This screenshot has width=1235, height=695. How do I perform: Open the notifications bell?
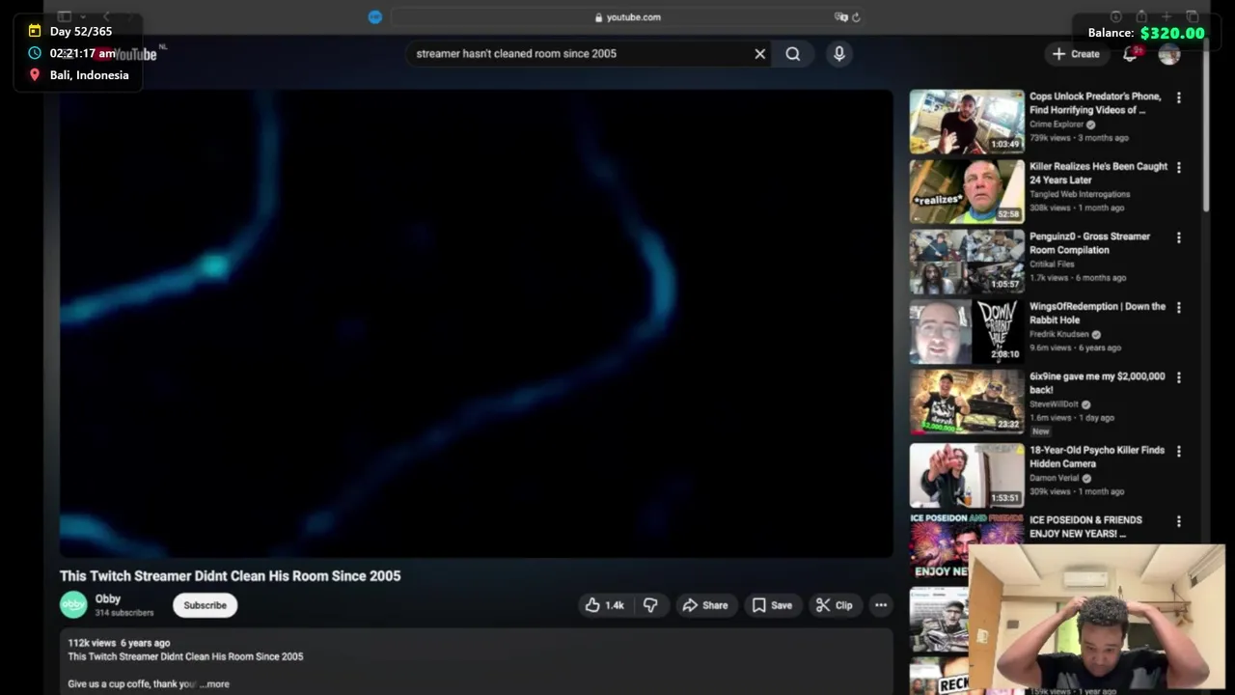coord(1130,54)
